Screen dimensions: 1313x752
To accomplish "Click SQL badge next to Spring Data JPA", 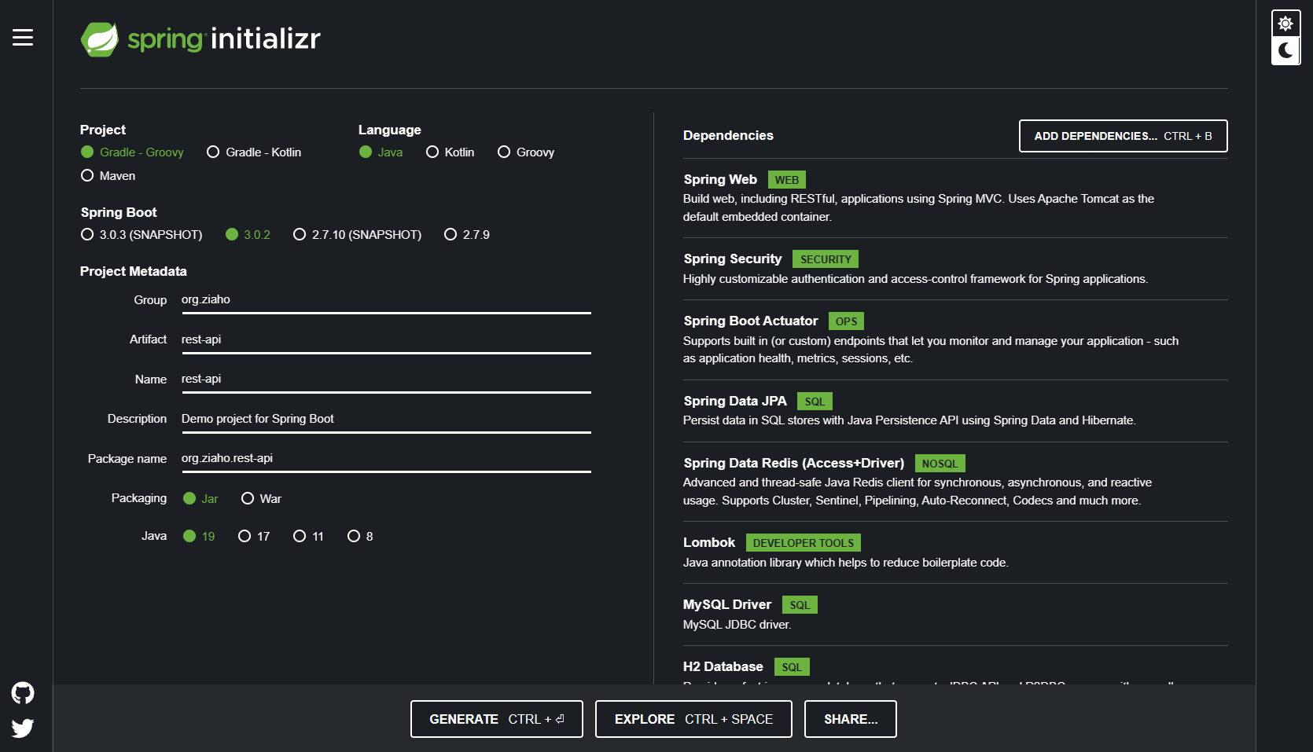I will point(815,402).
